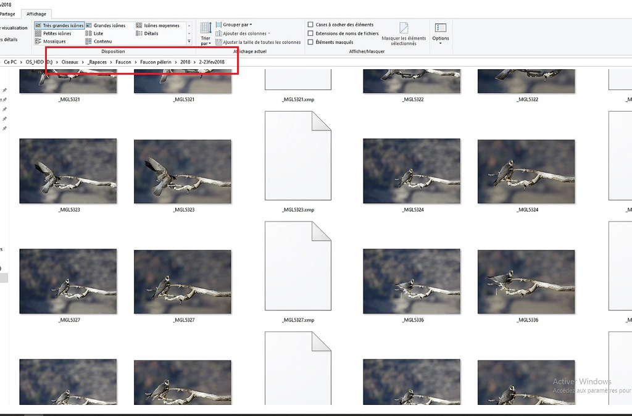
Task: Check the Éléments masqués box
Action: pyautogui.click(x=310, y=42)
